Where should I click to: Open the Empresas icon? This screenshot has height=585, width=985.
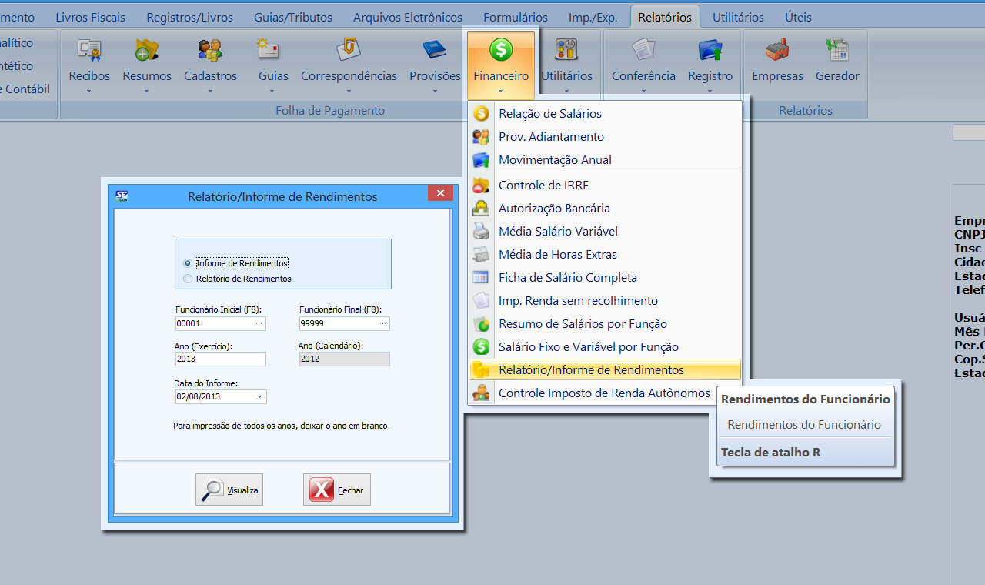(x=777, y=52)
